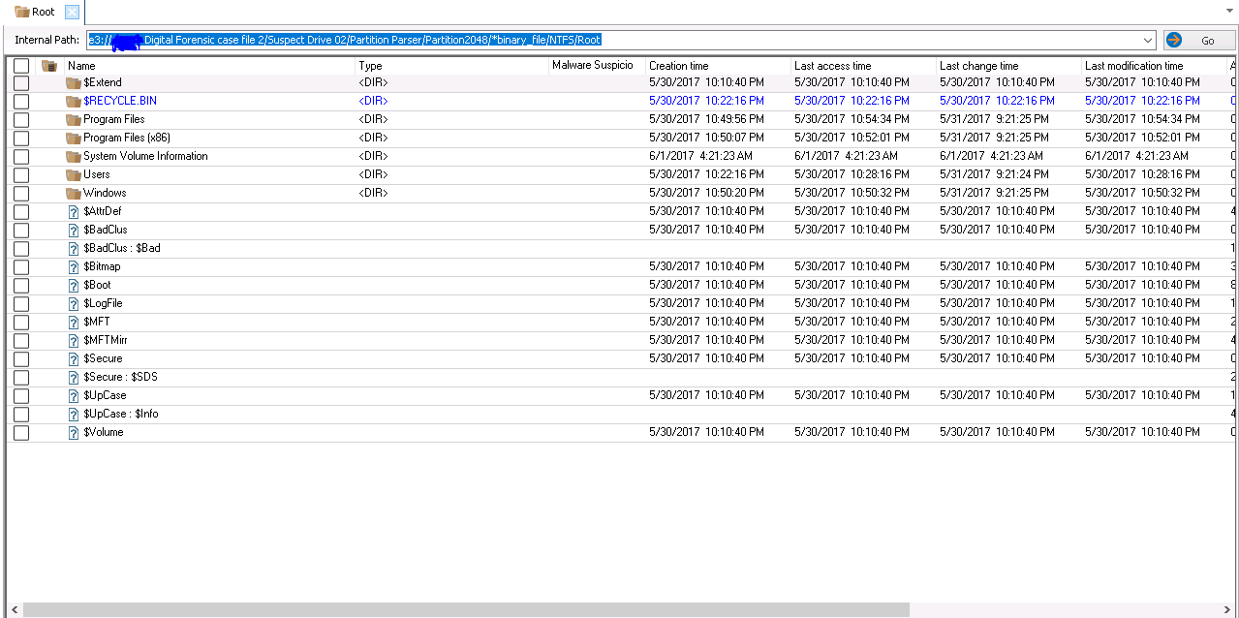1239x618 pixels.
Task: Select the $Secure : $SDS name text
Action: pos(120,377)
